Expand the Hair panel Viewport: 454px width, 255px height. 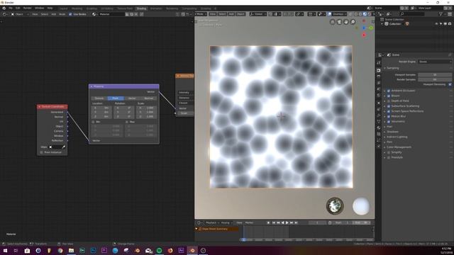pos(389,127)
